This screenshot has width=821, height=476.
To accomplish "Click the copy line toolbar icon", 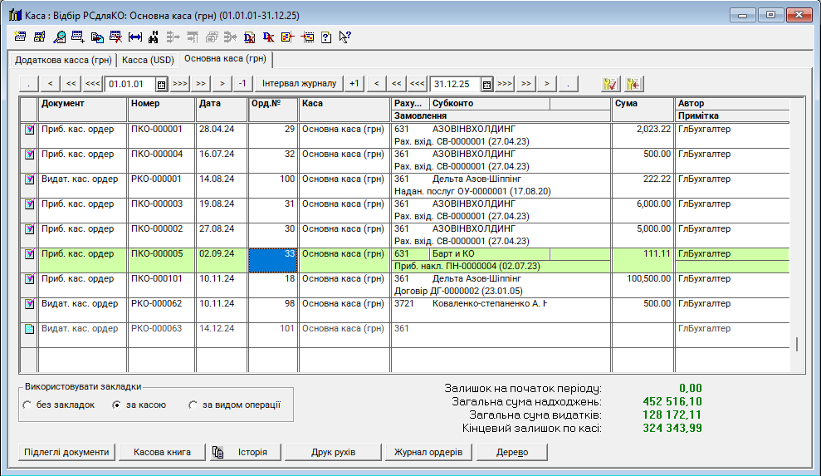I will [x=97, y=37].
